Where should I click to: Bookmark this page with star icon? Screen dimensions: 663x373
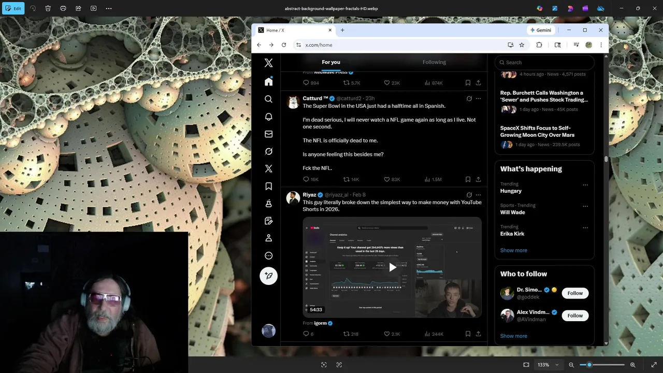(522, 45)
